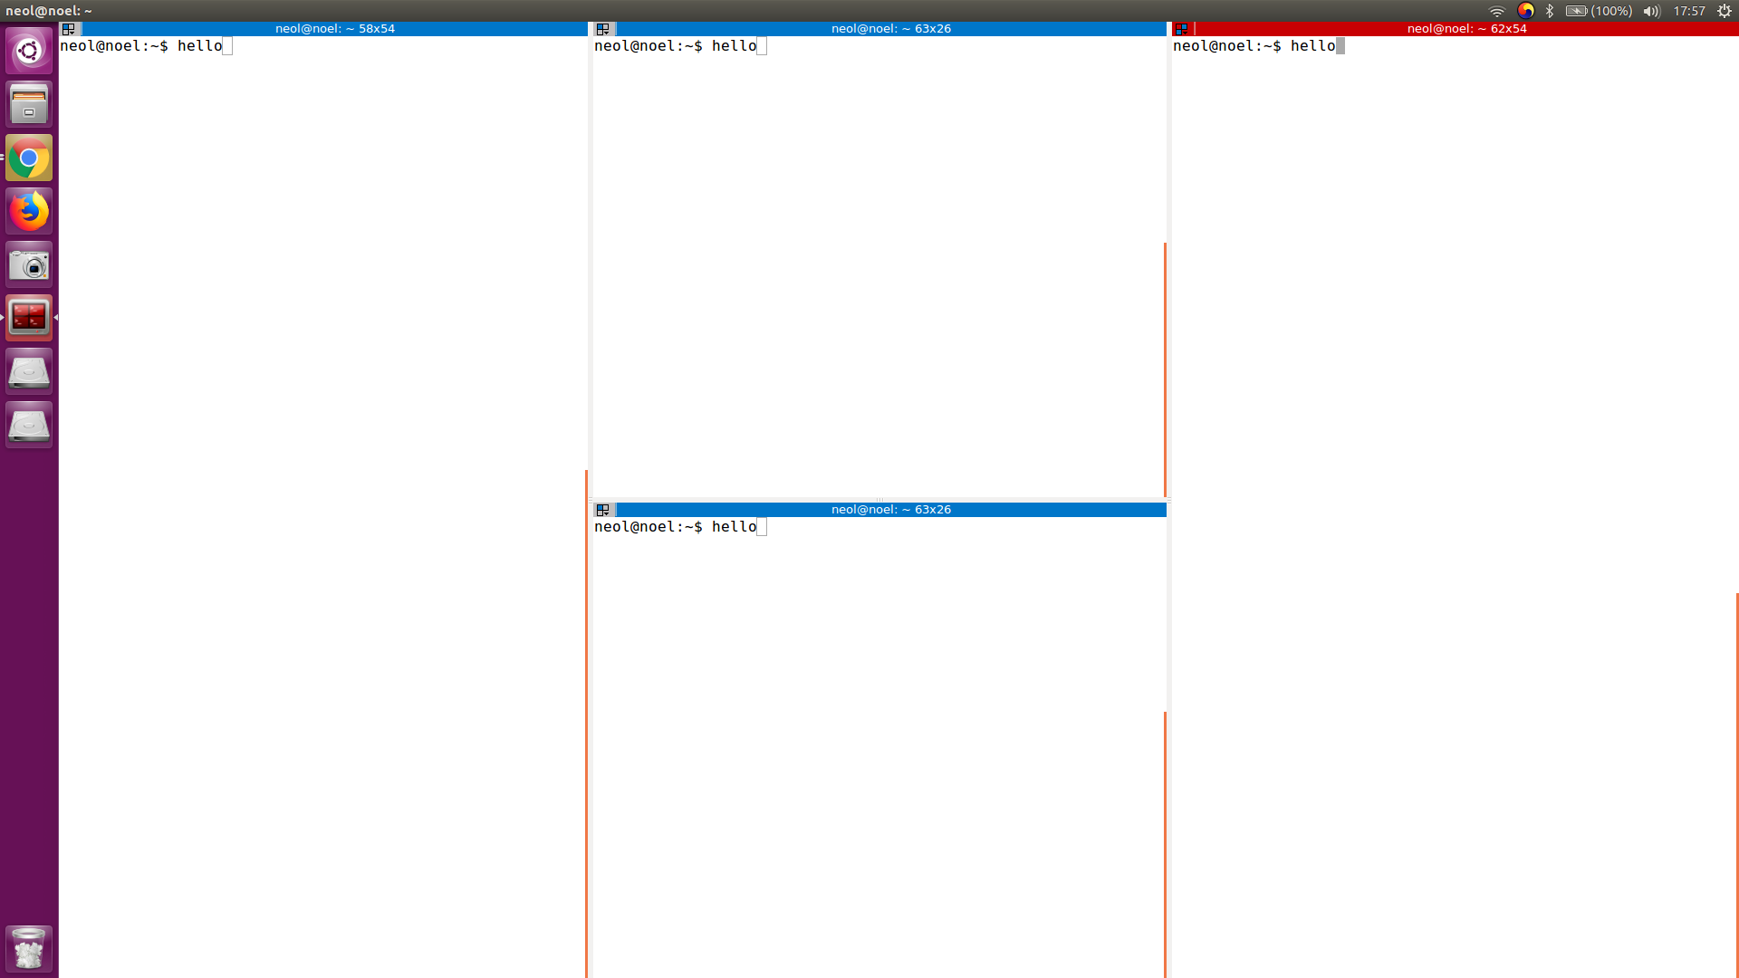Launch the Files manager from dock
Viewport: 1739px width, 978px height.
(29, 104)
